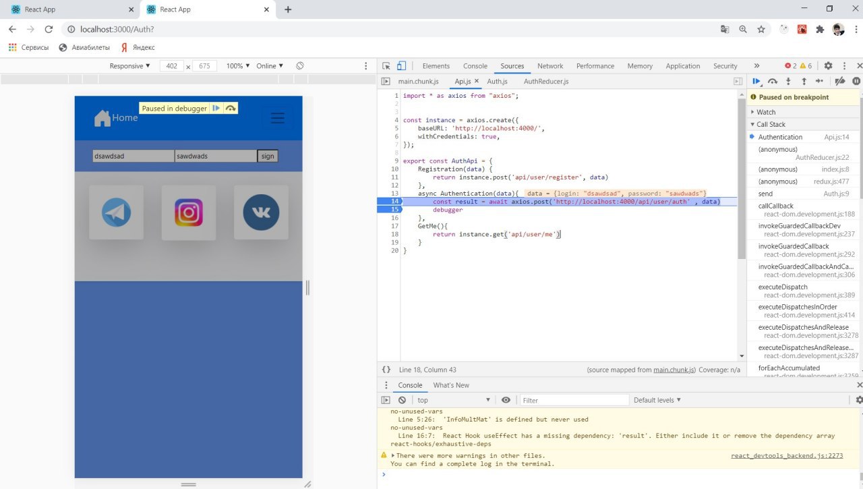The image size is (863, 489).
Task: Focus the console Filter input
Action: [573, 400]
